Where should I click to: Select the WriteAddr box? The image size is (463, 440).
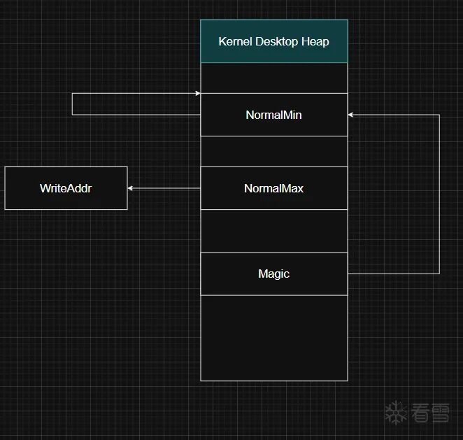coord(66,188)
